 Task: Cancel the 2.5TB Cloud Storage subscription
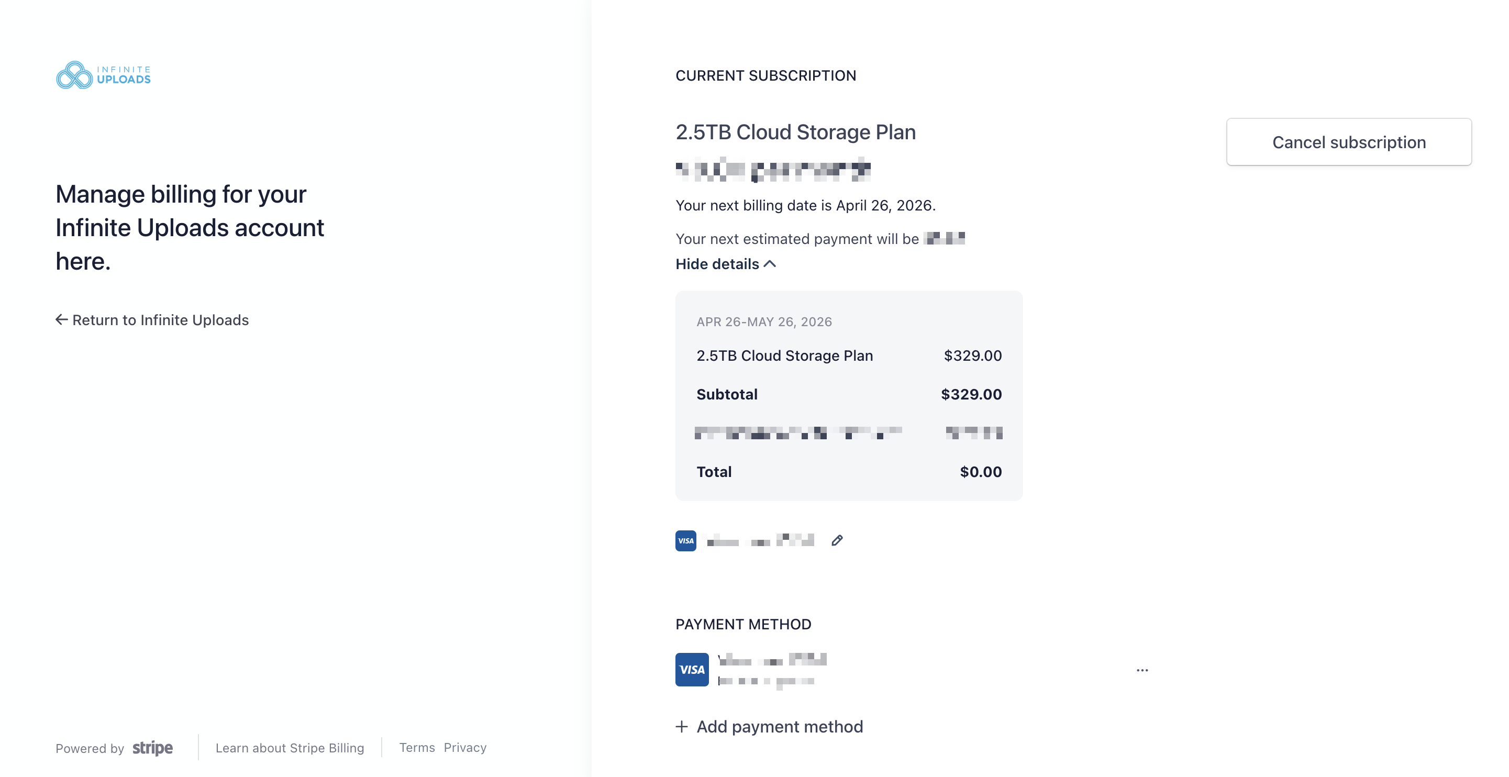click(1348, 142)
